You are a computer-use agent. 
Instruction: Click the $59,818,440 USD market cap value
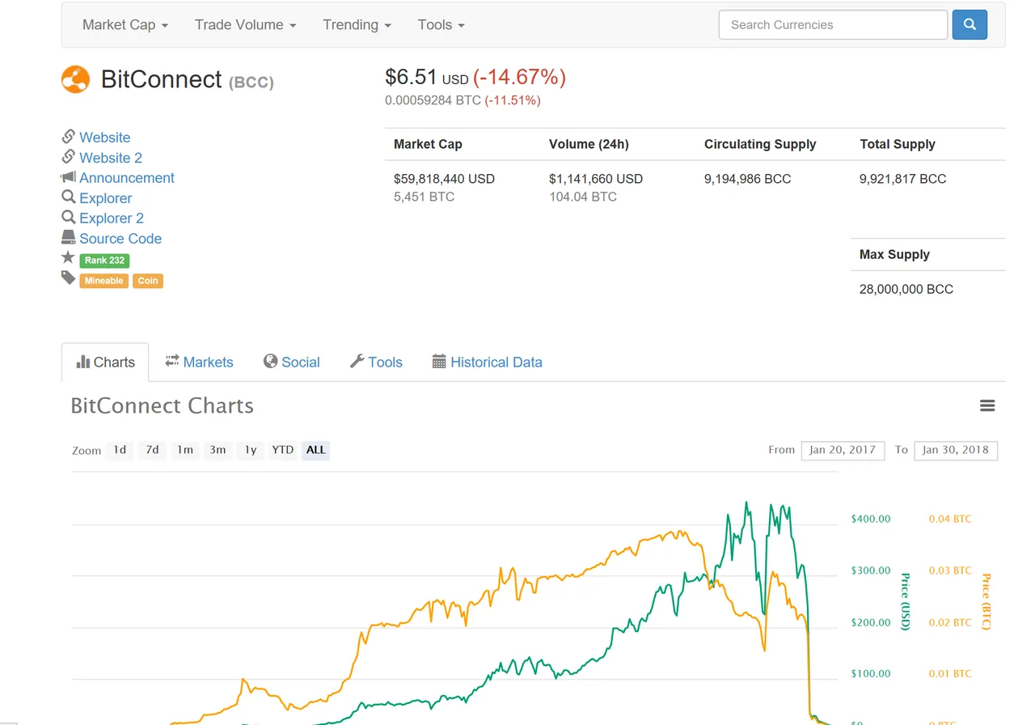pyautogui.click(x=444, y=179)
